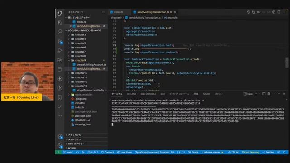Close the sendMultisigTransaction.ts editor tab
This screenshot has width=290, height=163.
click(x=175, y=12)
